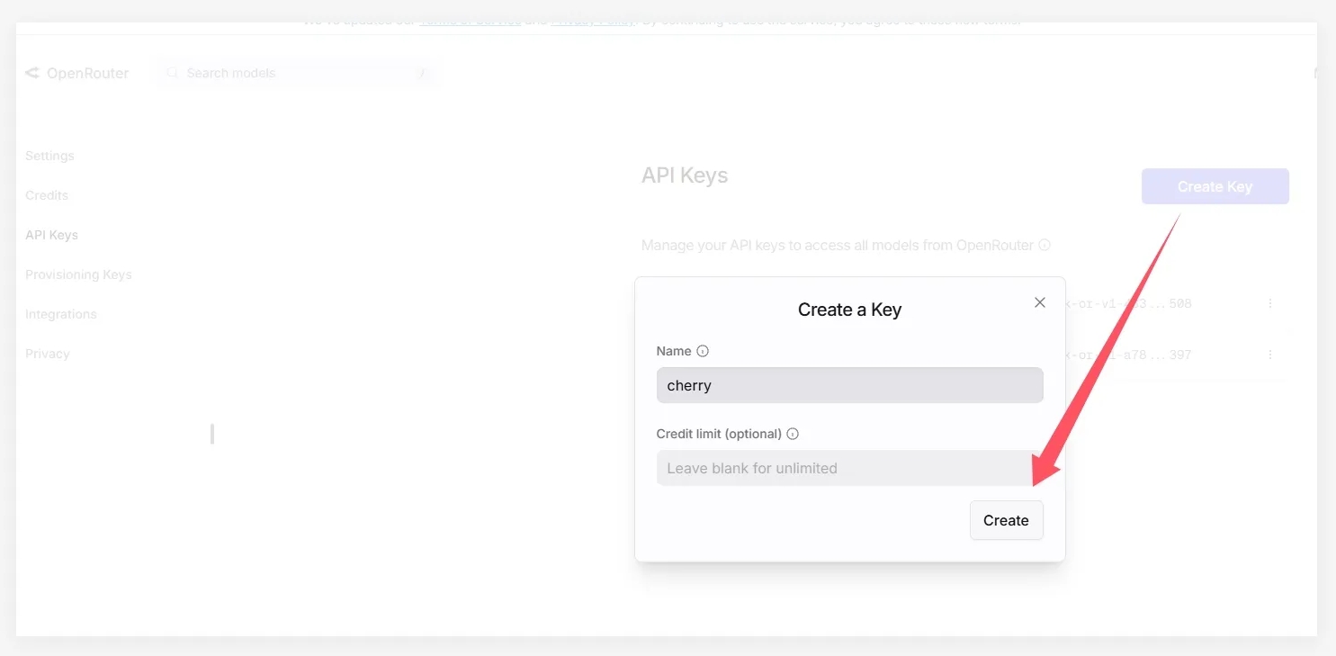Navigate to Integrations in the sidebar
Viewport: 1336px width, 656px height.
(x=60, y=314)
